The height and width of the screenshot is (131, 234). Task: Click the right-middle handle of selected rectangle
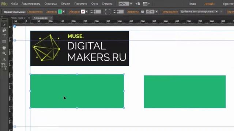124,91
